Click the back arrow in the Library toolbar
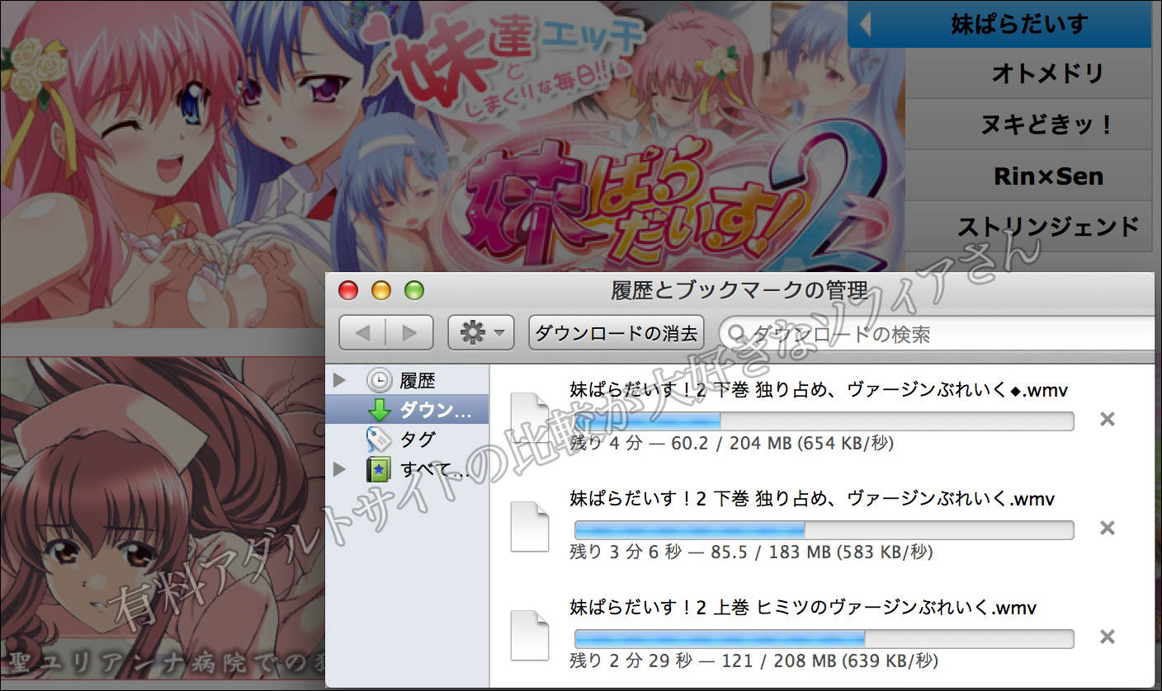The height and width of the screenshot is (691, 1162). [x=363, y=333]
